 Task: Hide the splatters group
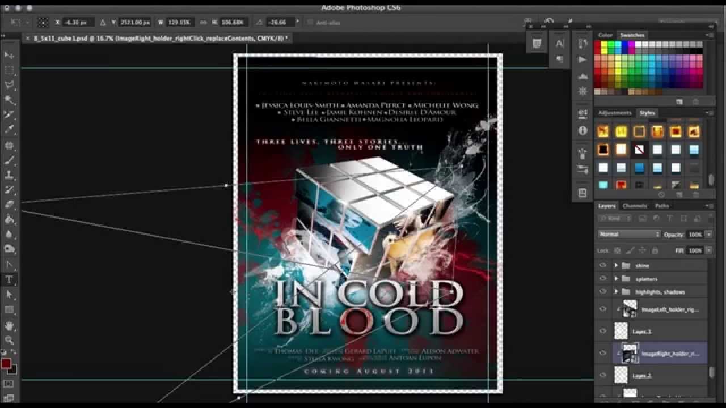tap(602, 278)
